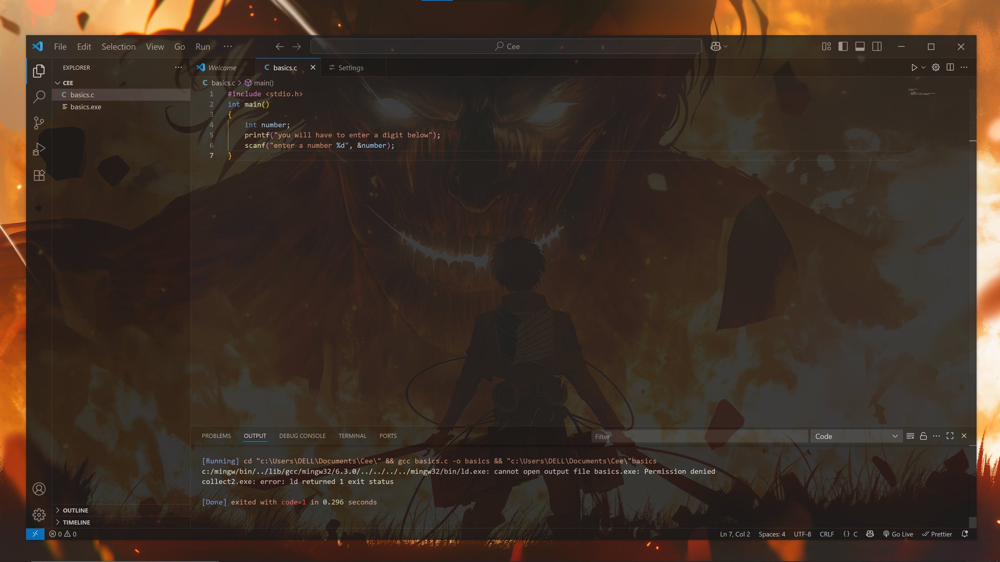1000x562 pixels.
Task: Select basics.exe in the Explorer
Action: coord(121,107)
